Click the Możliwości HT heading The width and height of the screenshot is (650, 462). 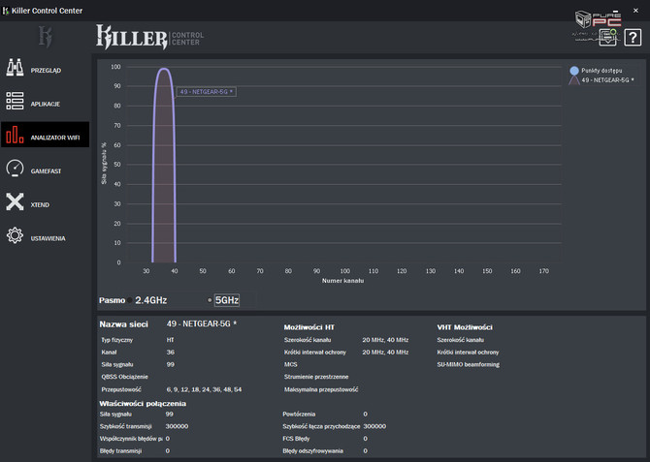coord(309,327)
